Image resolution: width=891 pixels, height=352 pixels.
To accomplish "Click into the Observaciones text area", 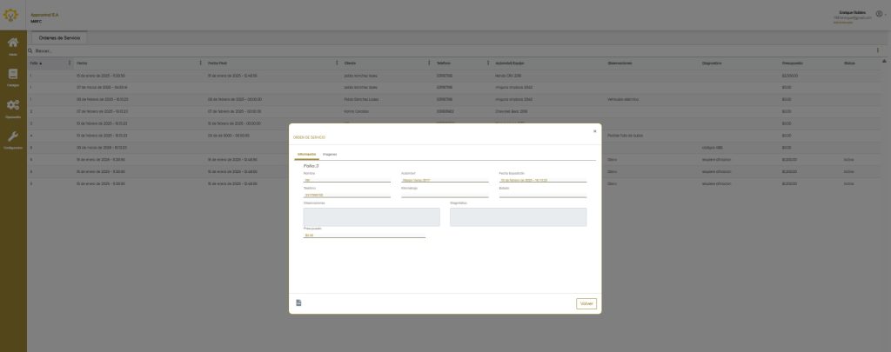I will 372,216.
